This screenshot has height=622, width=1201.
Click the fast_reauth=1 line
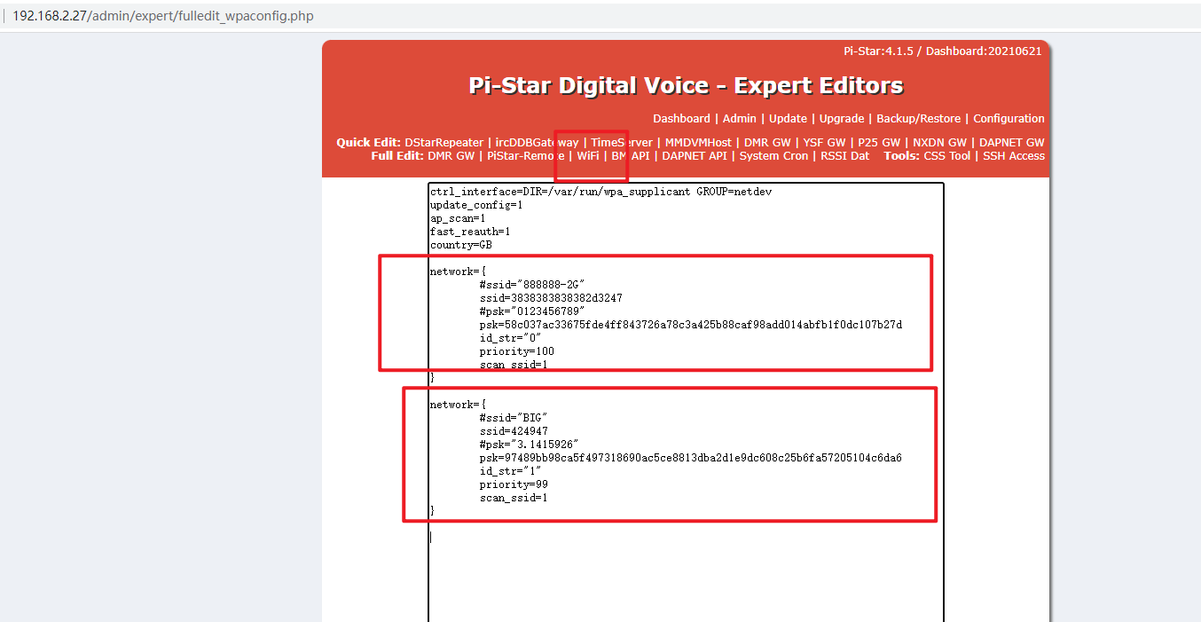[470, 232]
